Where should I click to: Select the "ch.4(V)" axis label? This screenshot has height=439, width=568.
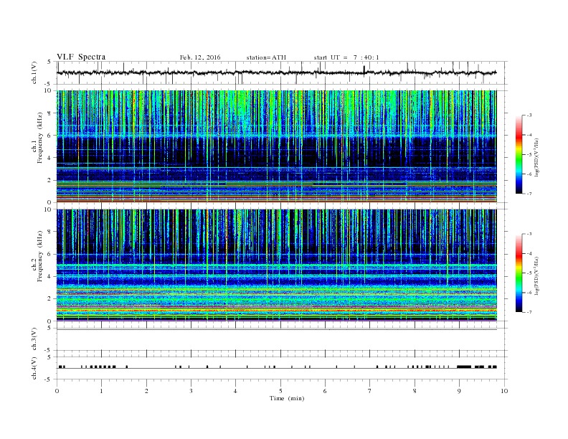coord(34,368)
